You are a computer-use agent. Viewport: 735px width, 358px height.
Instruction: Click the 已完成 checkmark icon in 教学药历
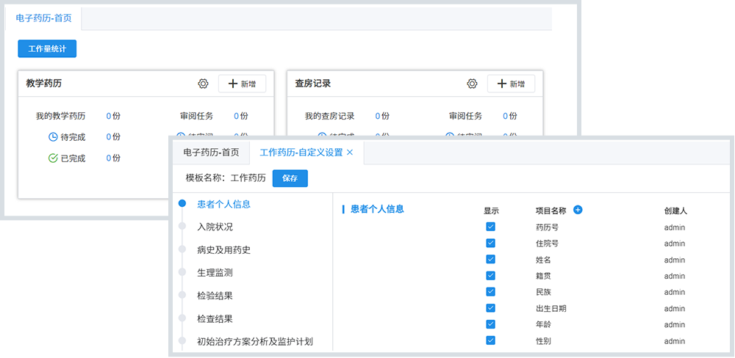click(53, 158)
